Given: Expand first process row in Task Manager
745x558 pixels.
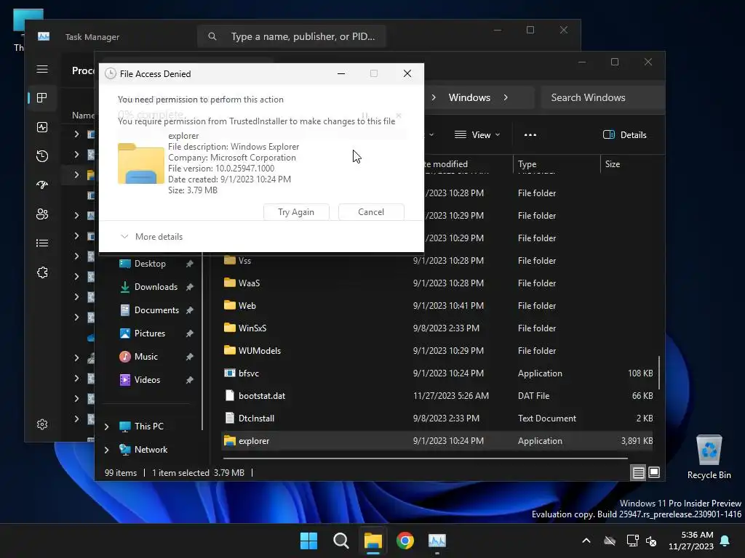Looking at the screenshot, I should [x=76, y=134].
